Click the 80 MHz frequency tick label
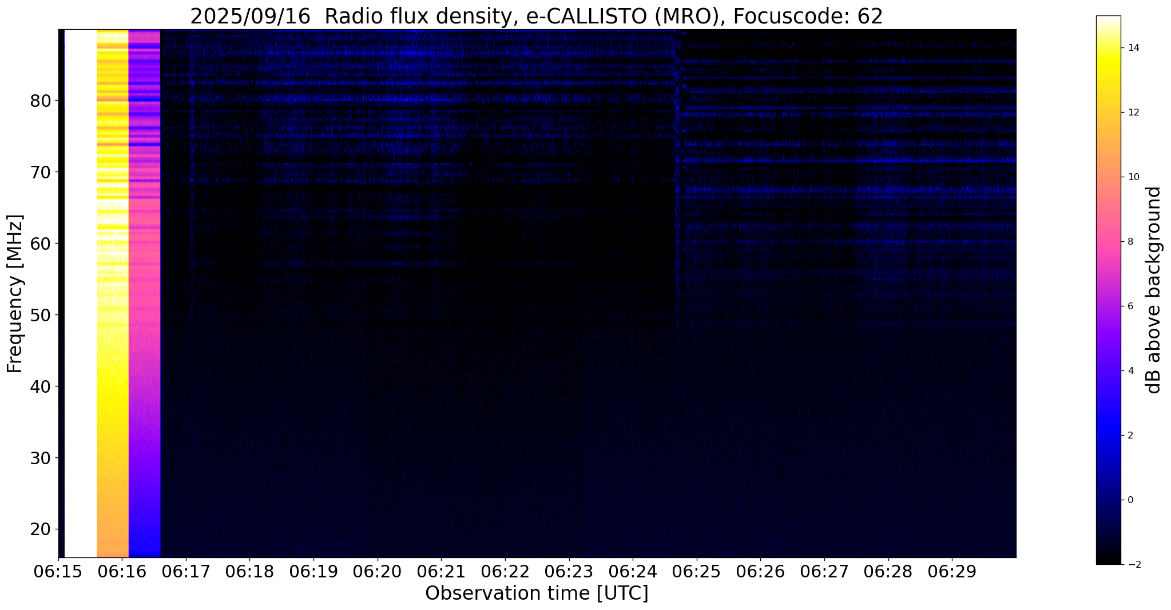Image resolution: width=1171 pixels, height=610 pixels. click(40, 101)
